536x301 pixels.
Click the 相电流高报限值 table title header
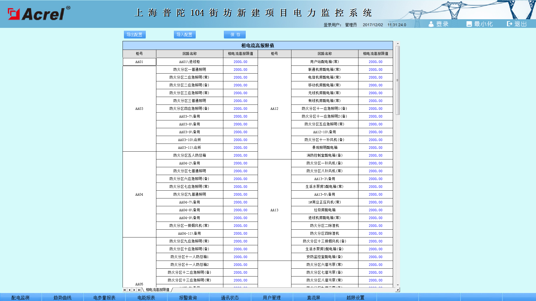[x=258, y=45]
